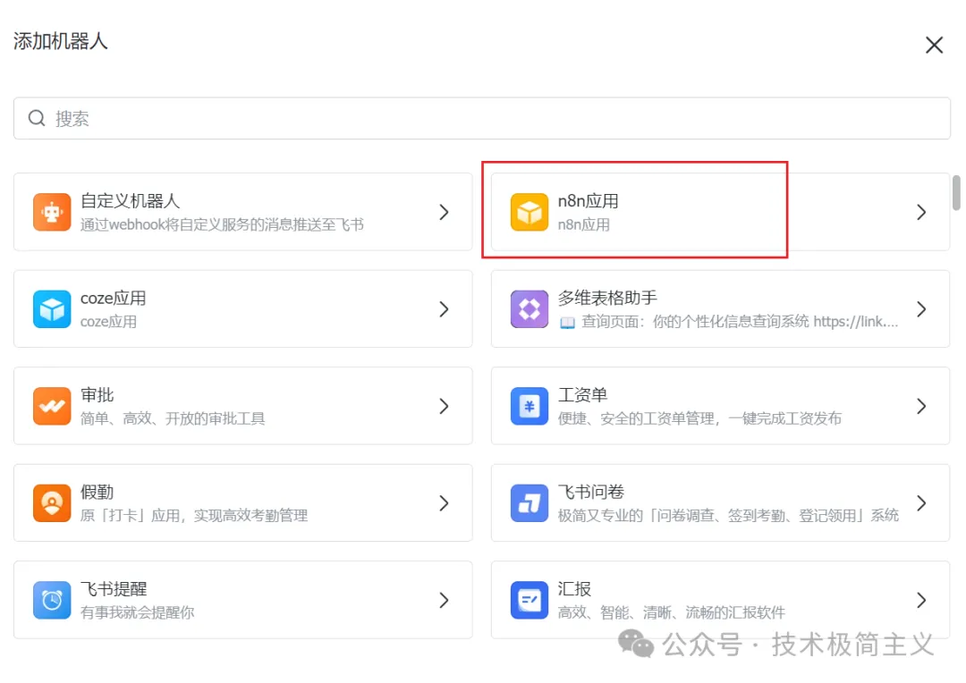
Task: Select the 工资单 title text
Action: point(582,395)
